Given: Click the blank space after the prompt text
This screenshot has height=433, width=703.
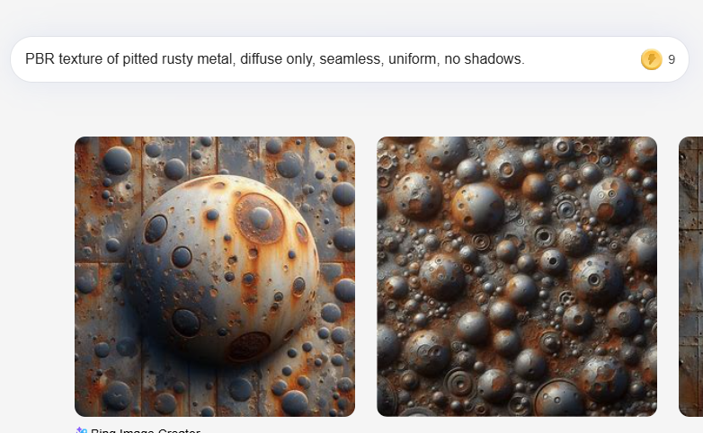Looking at the screenshot, I should click(581, 59).
